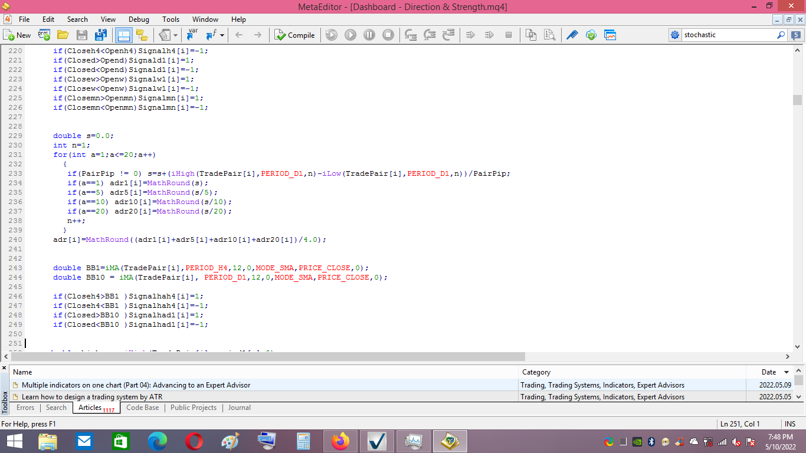Toggle the Toolbox panel view button
The width and height of the screenshot is (806, 453).
click(123, 35)
